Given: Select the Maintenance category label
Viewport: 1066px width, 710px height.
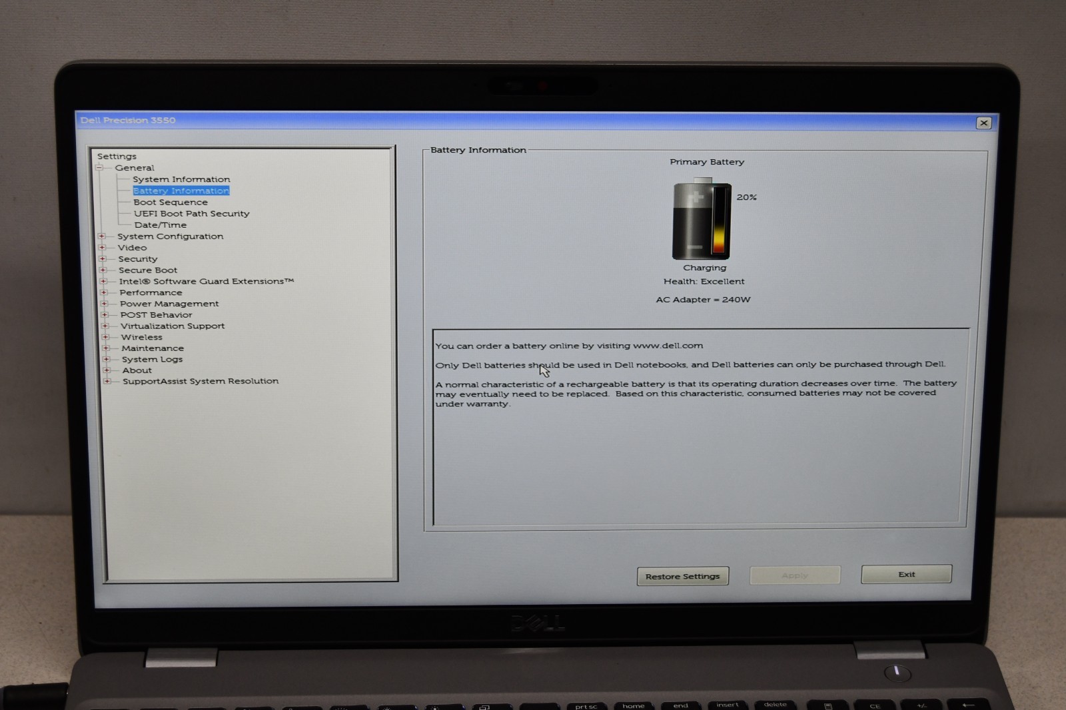Looking at the screenshot, I should (x=153, y=348).
